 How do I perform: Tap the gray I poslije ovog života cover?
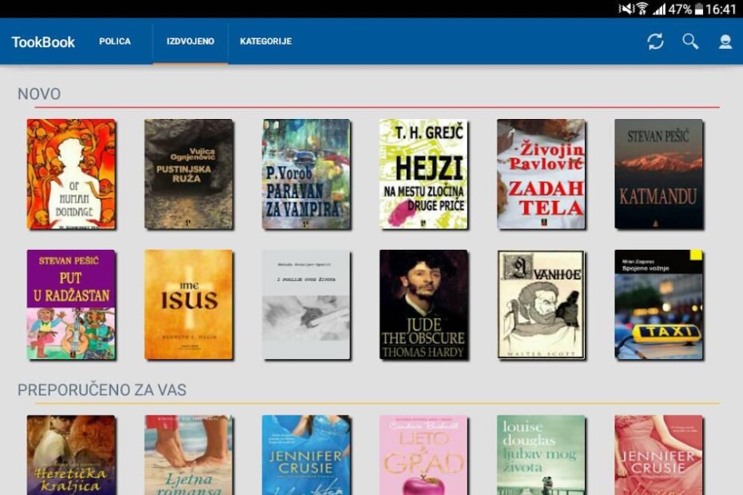pos(306,305)
